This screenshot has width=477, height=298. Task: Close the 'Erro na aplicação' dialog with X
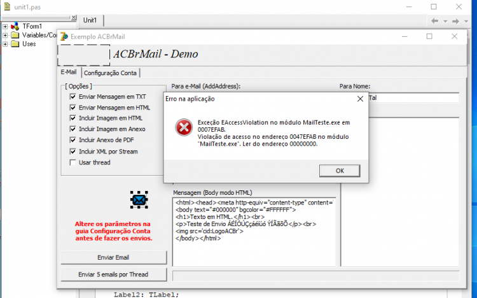(x=360, y=99)
